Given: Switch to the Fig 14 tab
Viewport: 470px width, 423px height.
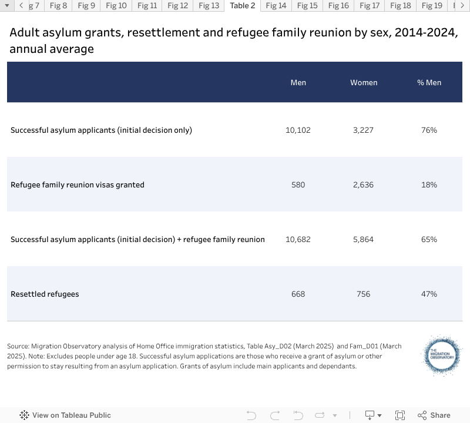Looking at the screenshot, I should pos(276,6).
